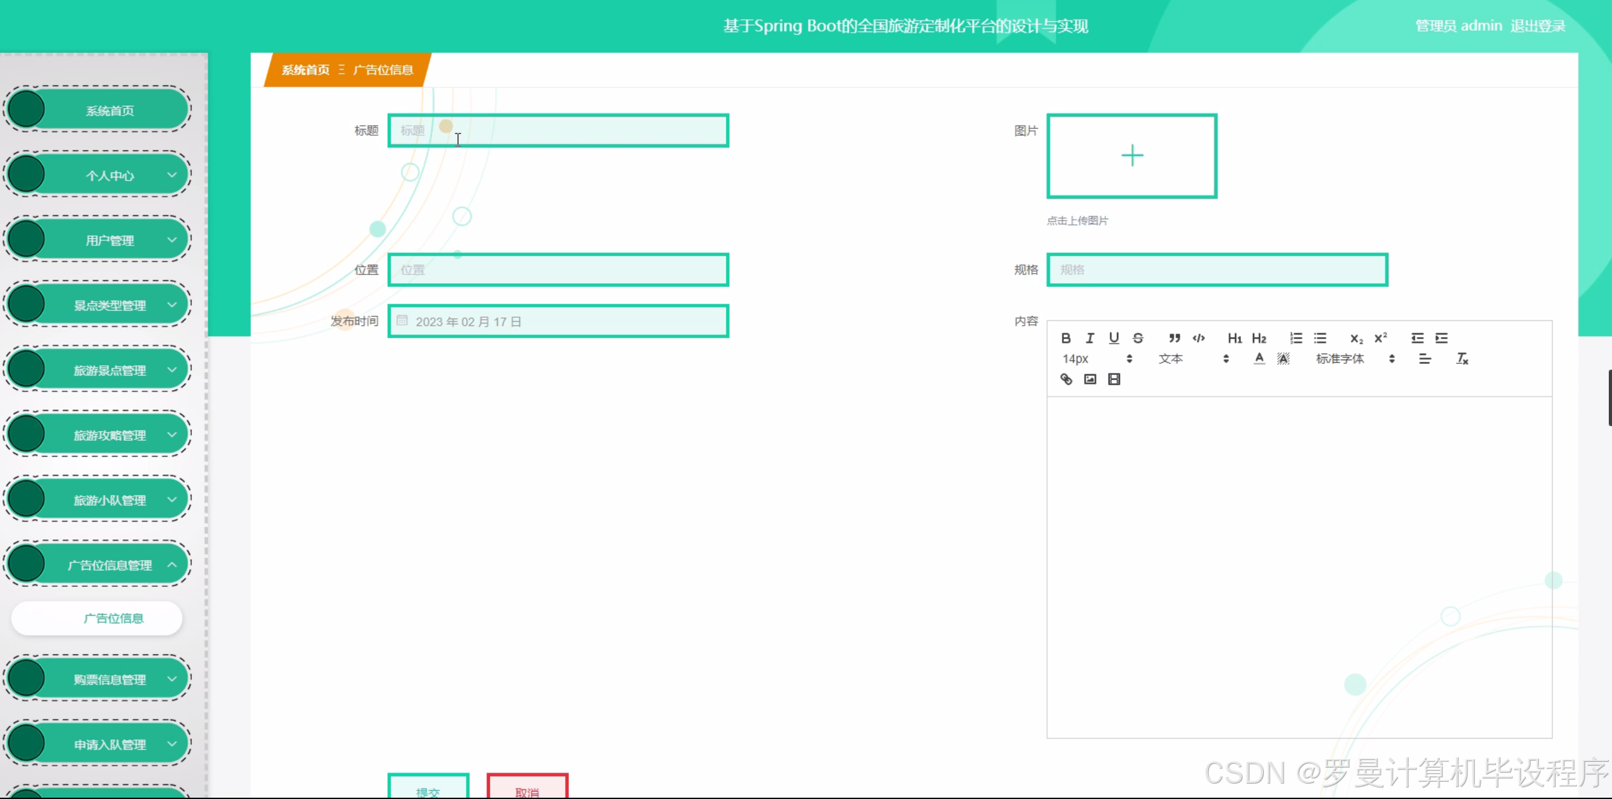1612x799 pixels.
Task: Apply Heading 2 style
Action: pyautogui.click(x=1259, y=338)
